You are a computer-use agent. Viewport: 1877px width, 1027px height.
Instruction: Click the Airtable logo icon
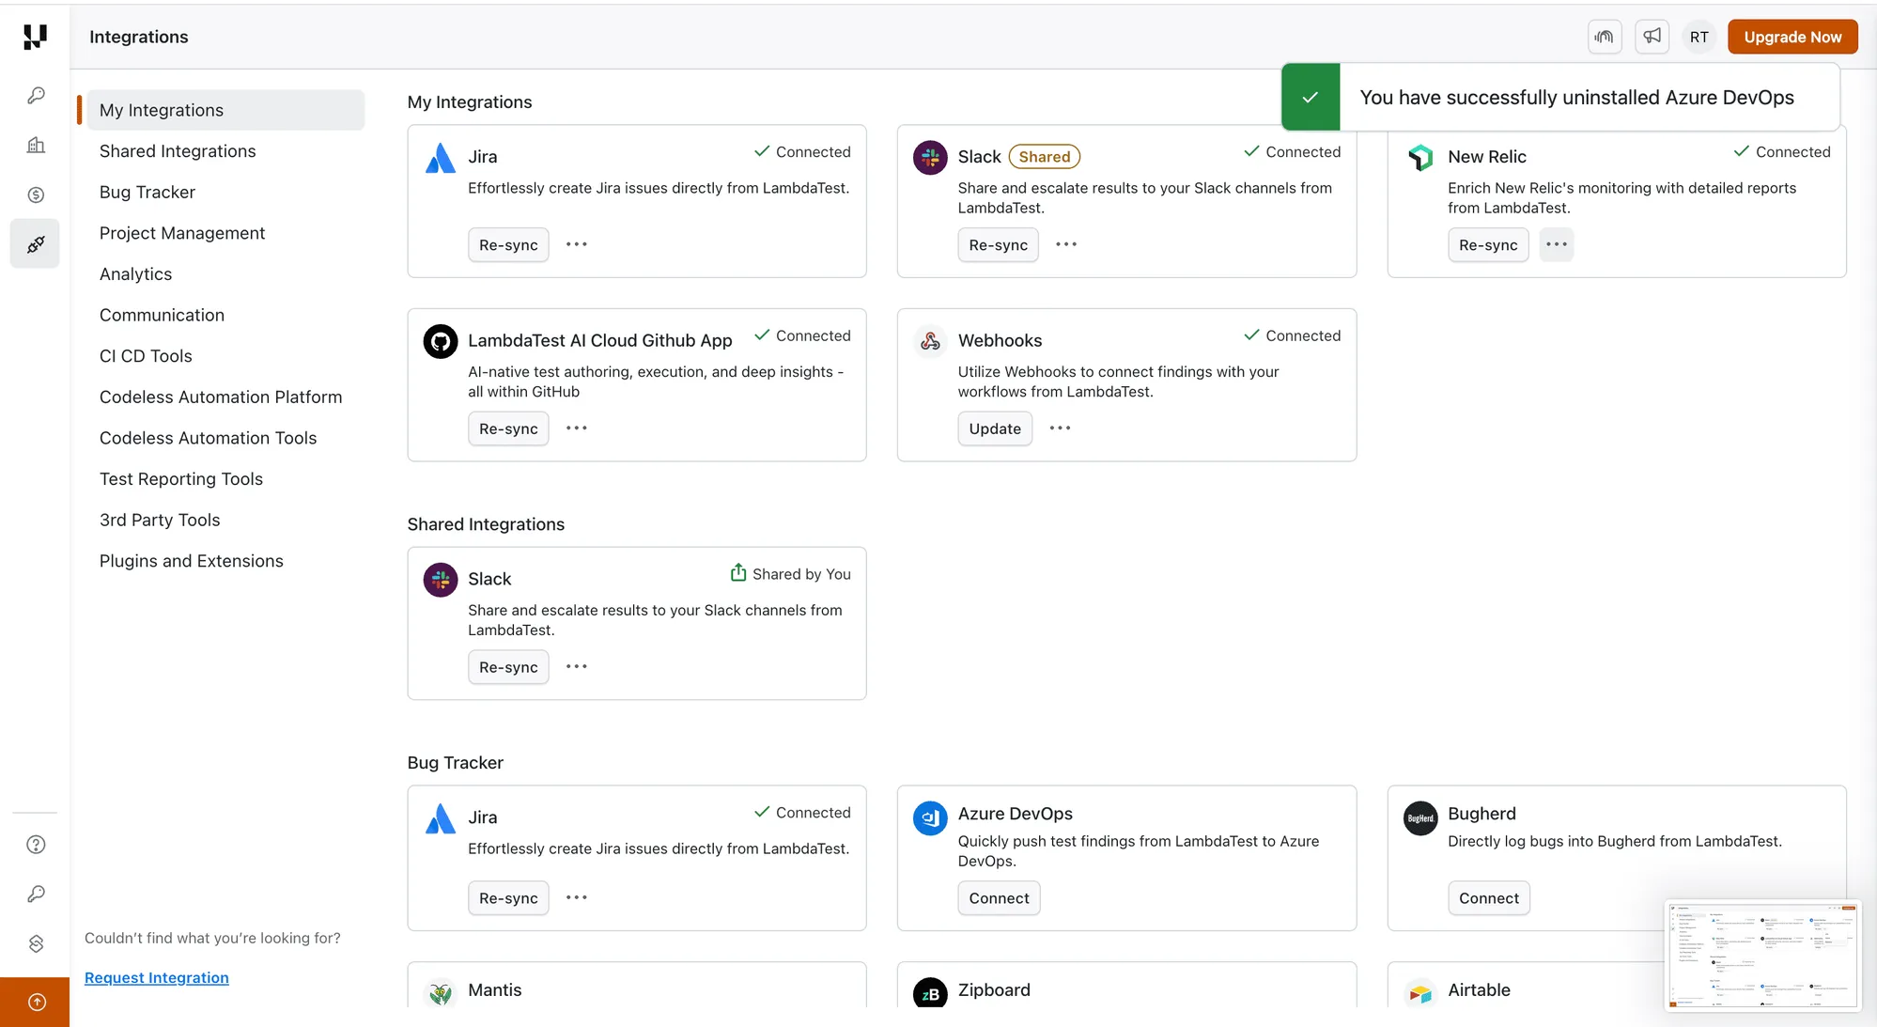point(1420,993)
